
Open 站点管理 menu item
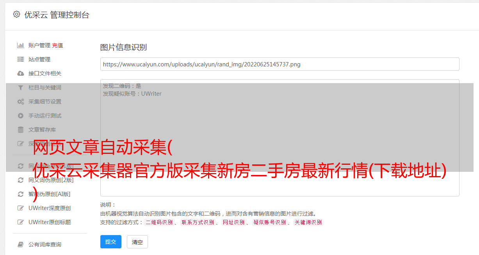[x=39, y=59]
